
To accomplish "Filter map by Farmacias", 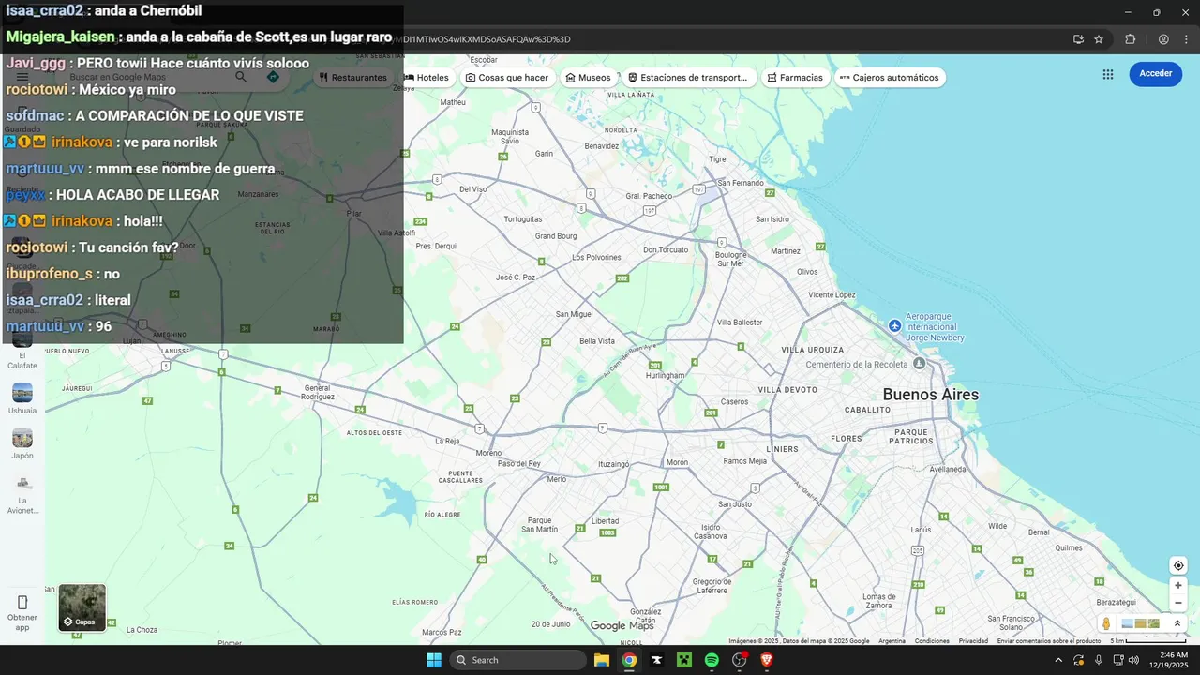I will [x=794, y=78].
